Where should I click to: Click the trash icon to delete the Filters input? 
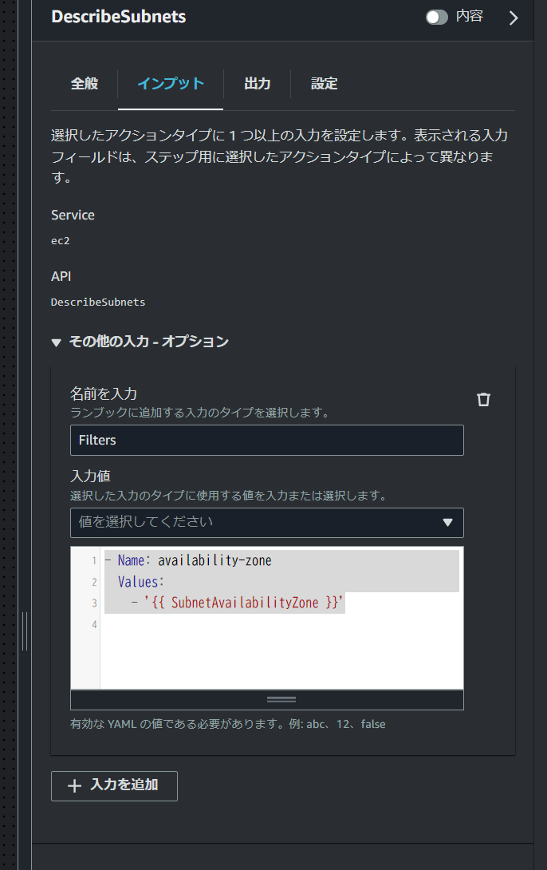coord(483,399)
